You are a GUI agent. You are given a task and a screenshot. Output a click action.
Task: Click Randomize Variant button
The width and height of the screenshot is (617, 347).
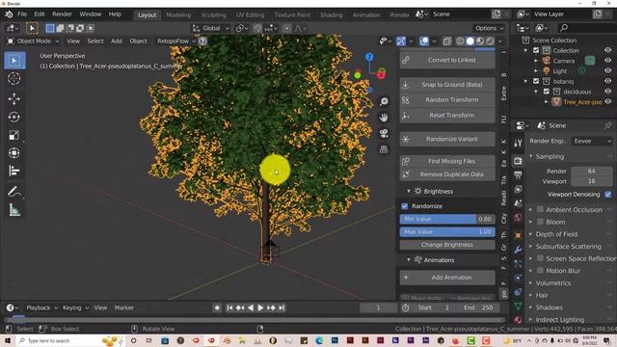point(447,139)
